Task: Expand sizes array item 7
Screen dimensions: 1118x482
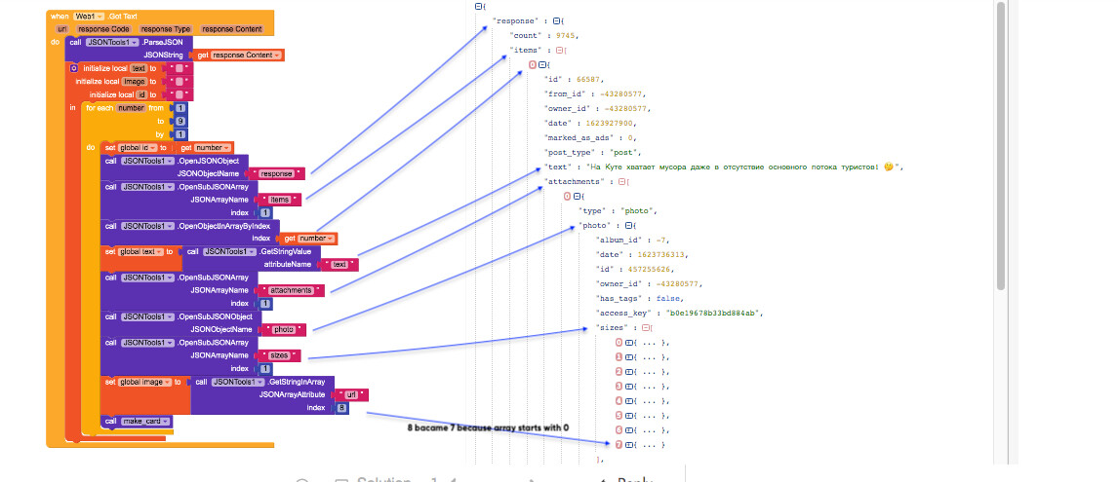Action: [x=629, y=445]
